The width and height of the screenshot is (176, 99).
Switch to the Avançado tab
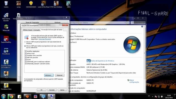coord(37,30)
